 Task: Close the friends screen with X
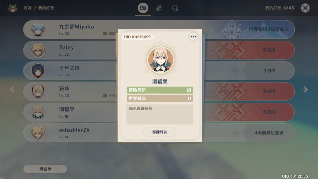[305, 8]
